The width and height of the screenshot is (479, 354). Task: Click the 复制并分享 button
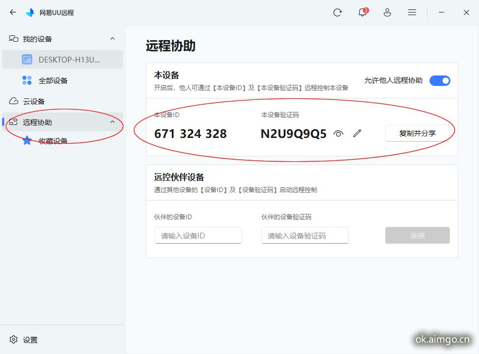point(417,133)
